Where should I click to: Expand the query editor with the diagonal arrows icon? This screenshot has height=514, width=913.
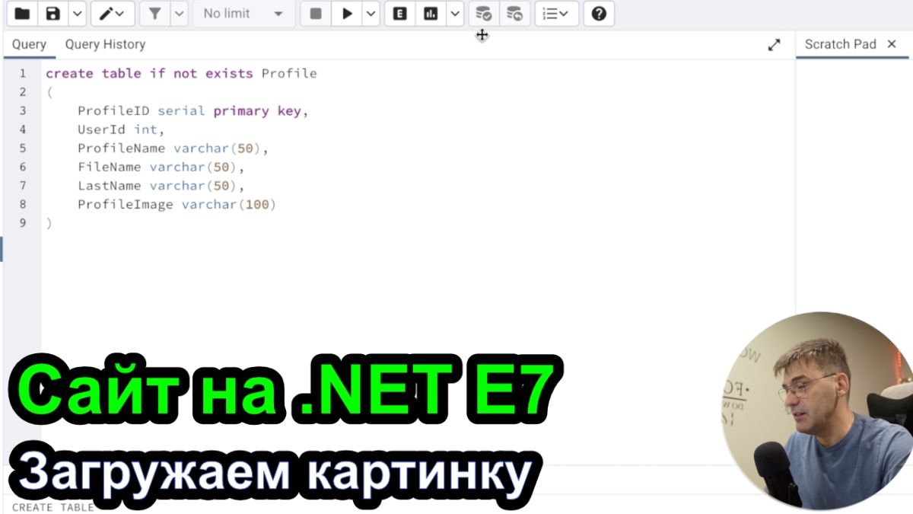pyautogui.click(x=774, y=45)
